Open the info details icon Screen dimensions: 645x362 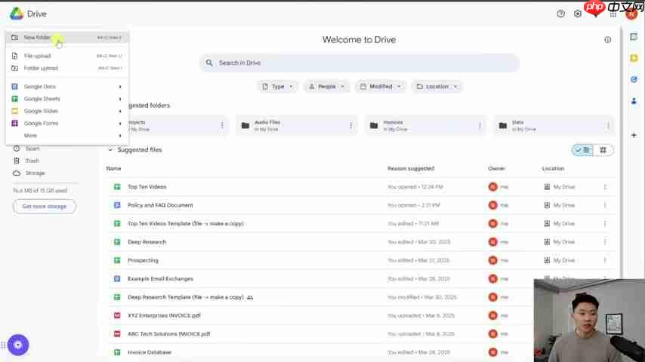coord(607,40)
